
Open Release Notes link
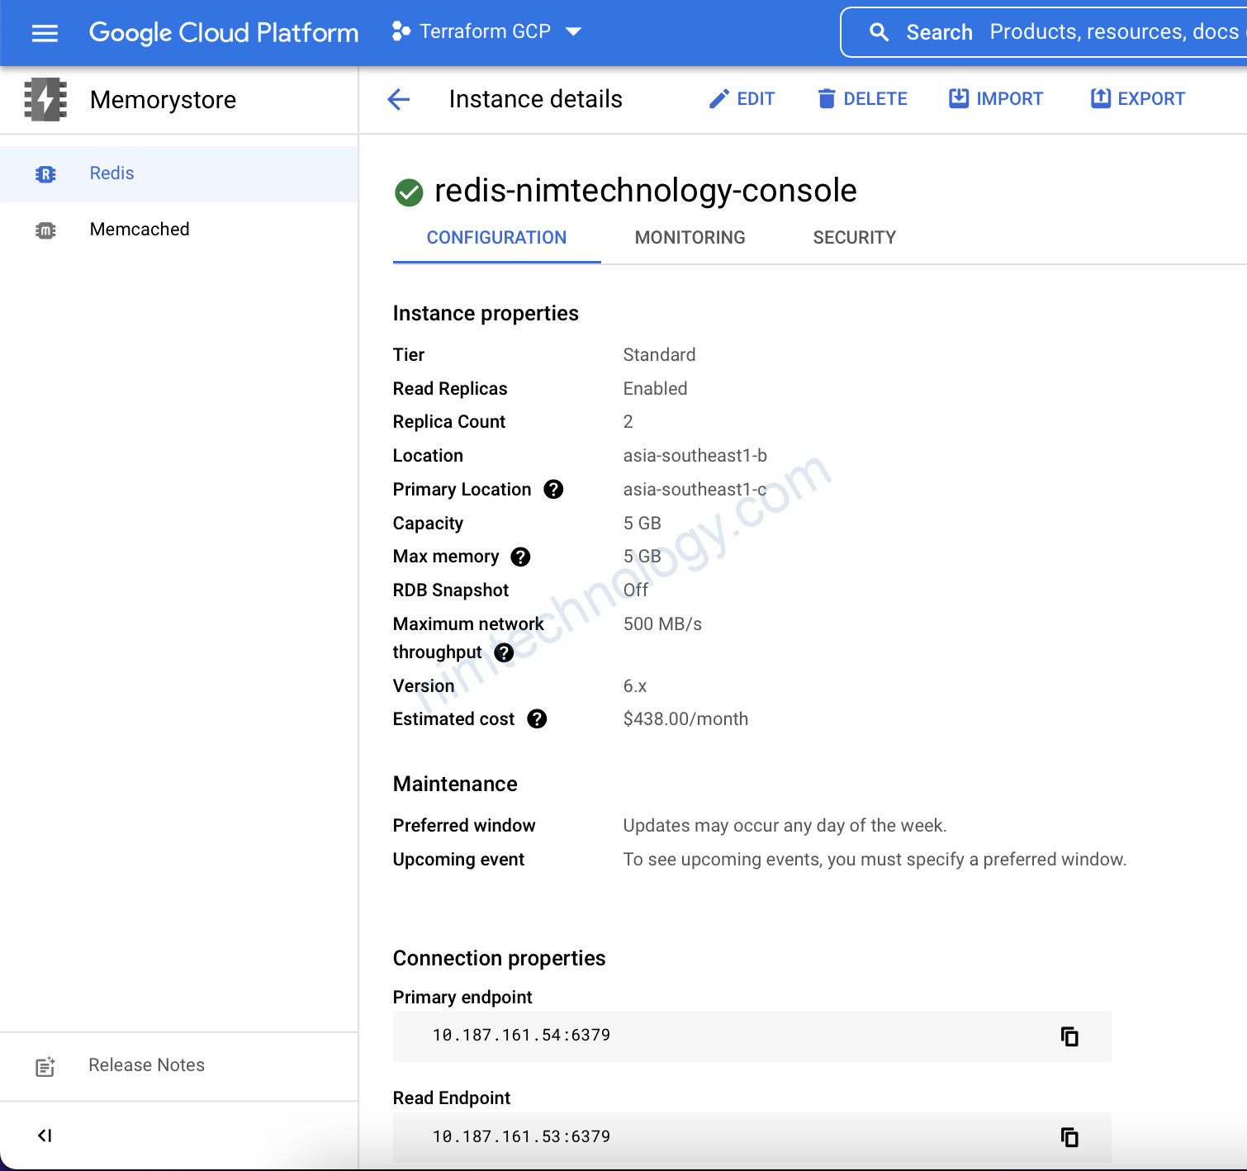pyautogui.click(x=146, y=1065)
